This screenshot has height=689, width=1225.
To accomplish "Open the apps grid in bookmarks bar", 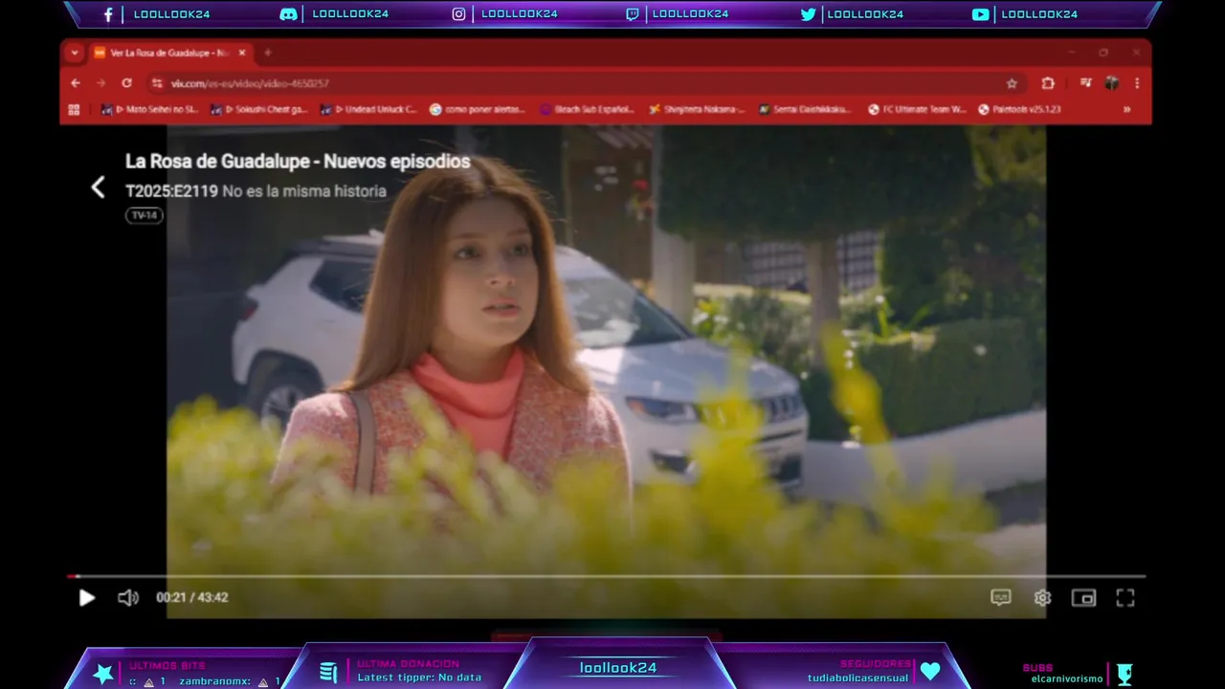I will 75,109.
